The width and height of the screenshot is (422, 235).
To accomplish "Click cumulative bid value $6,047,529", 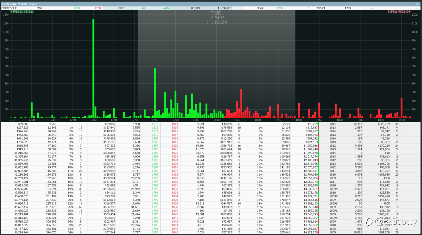I will 21,225.
